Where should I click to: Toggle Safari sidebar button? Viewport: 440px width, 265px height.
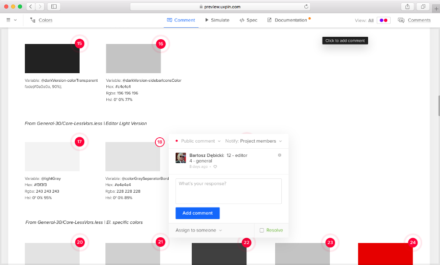coord(53,6)
